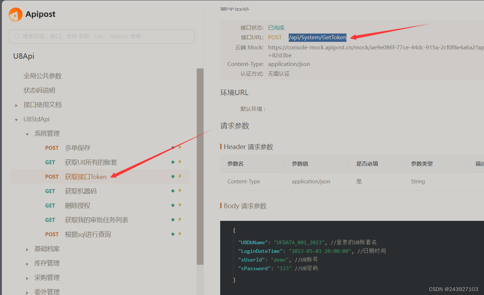Viewport: 484px width, 295px height.
Task: Click the sidebar vertical scrollbar
Action: pos(200,166)
